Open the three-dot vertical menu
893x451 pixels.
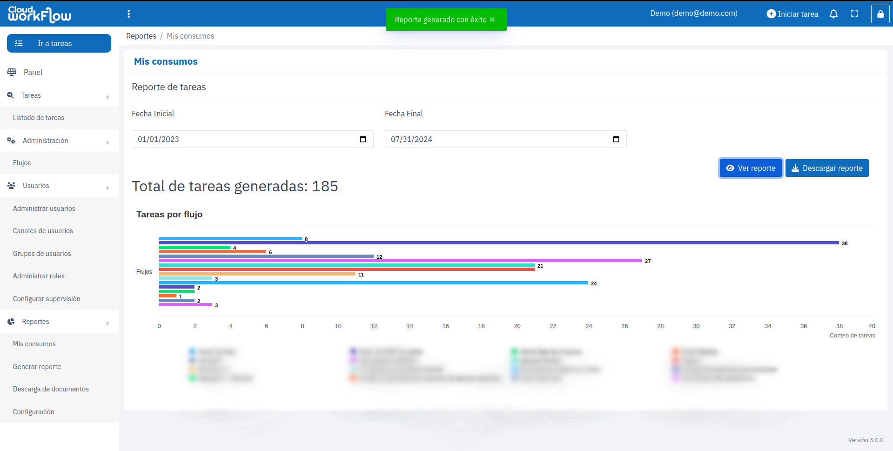(x=129, y=14)
